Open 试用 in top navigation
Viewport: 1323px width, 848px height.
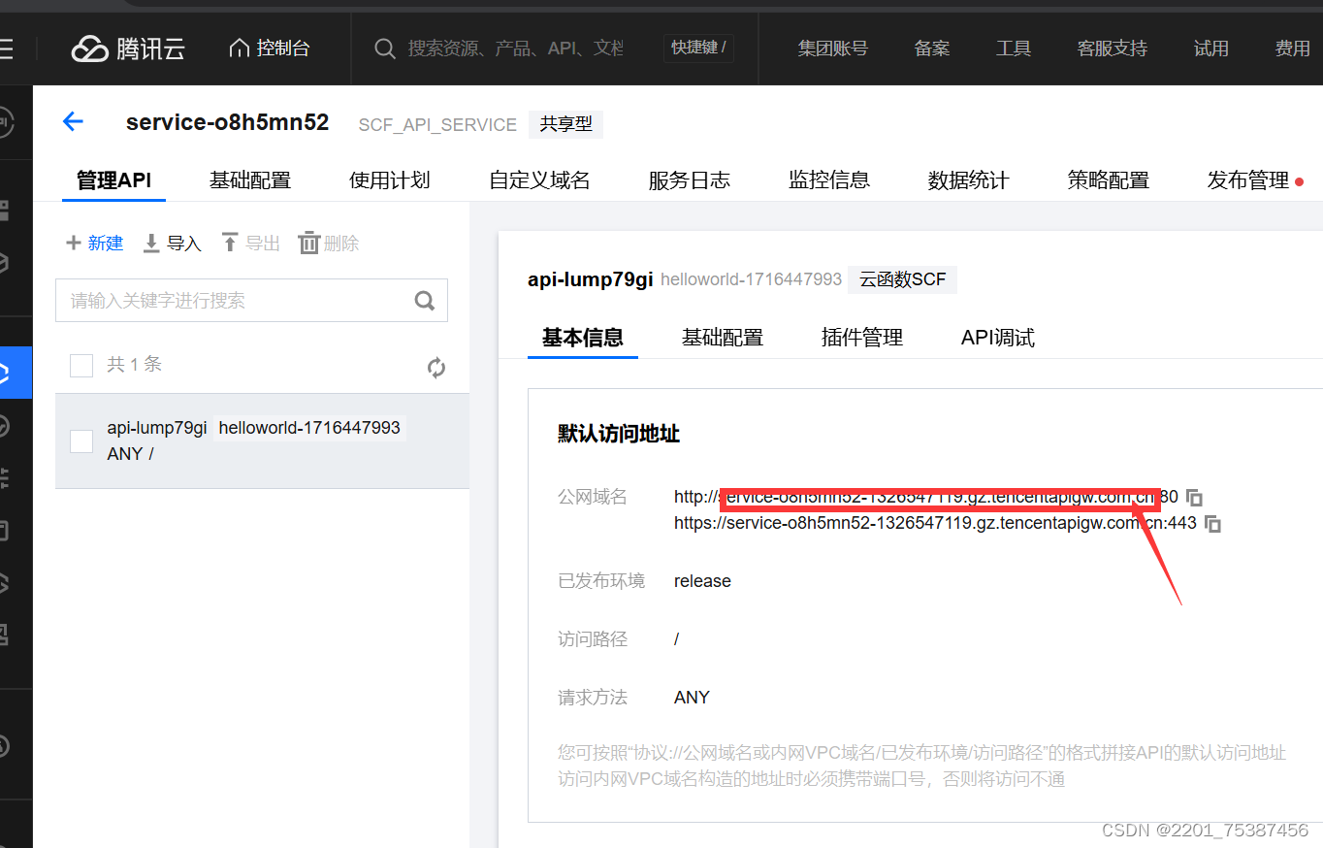1211,49
